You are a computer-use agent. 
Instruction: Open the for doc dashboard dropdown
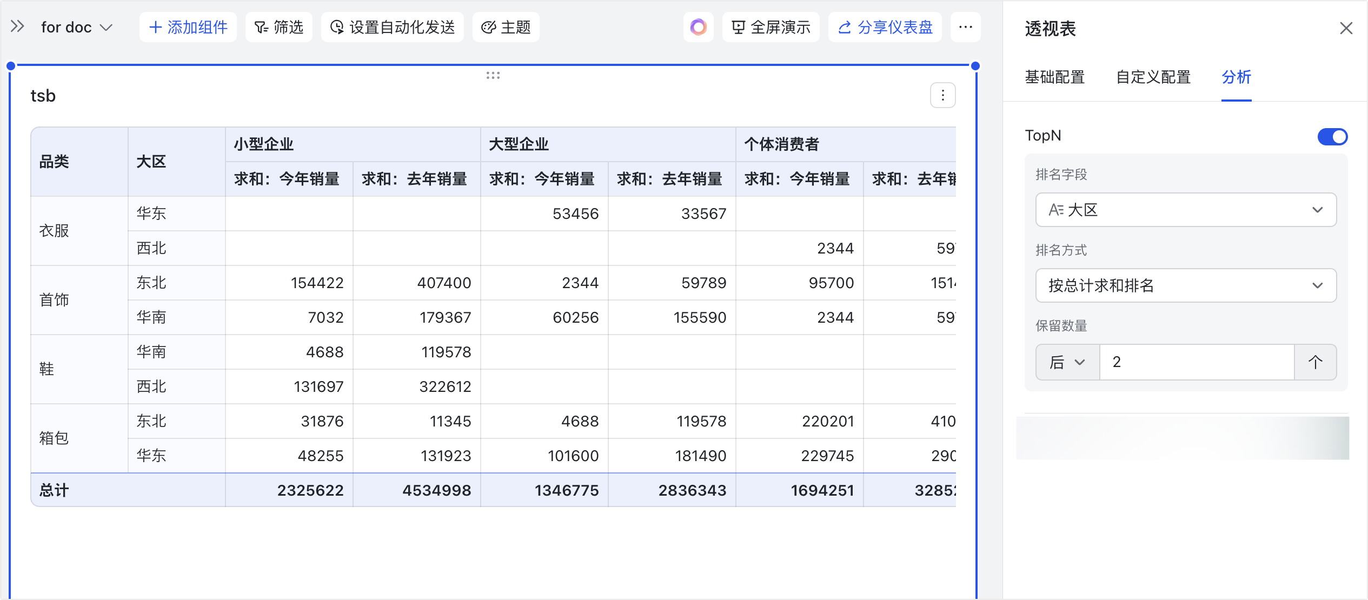tap(77, 27)
